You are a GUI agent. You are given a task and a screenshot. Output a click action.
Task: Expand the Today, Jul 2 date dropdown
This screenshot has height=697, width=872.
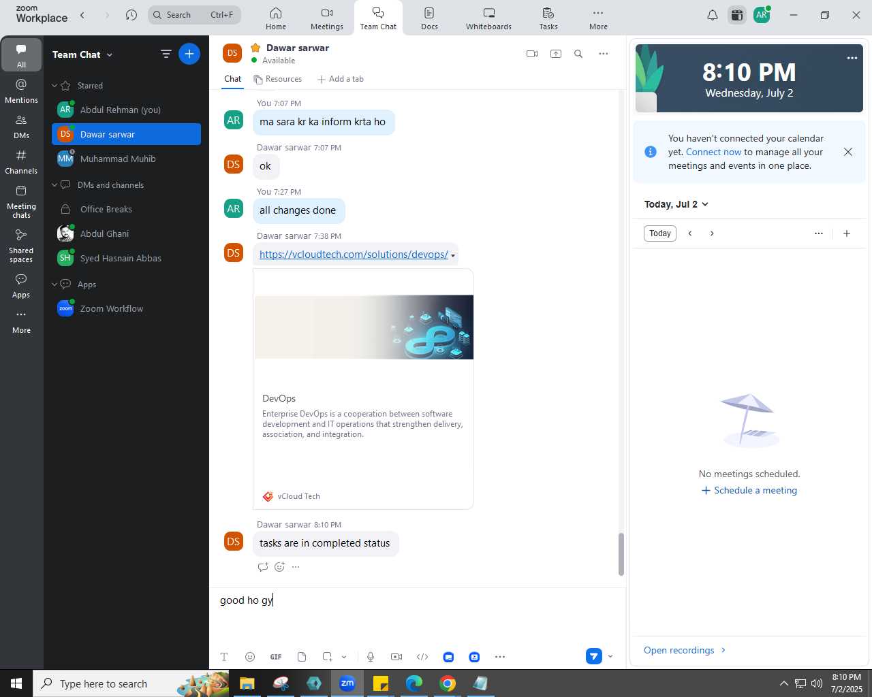[x=705, y=204]
